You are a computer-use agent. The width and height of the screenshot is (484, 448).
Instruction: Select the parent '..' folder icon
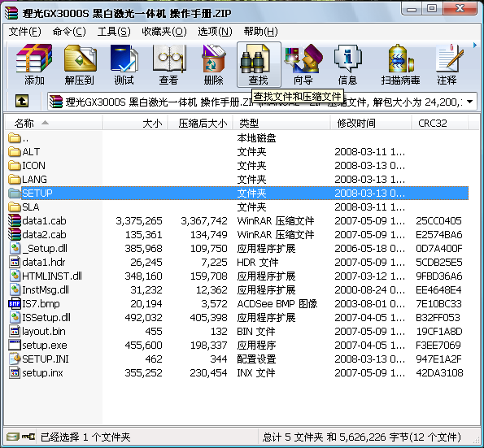14,138
